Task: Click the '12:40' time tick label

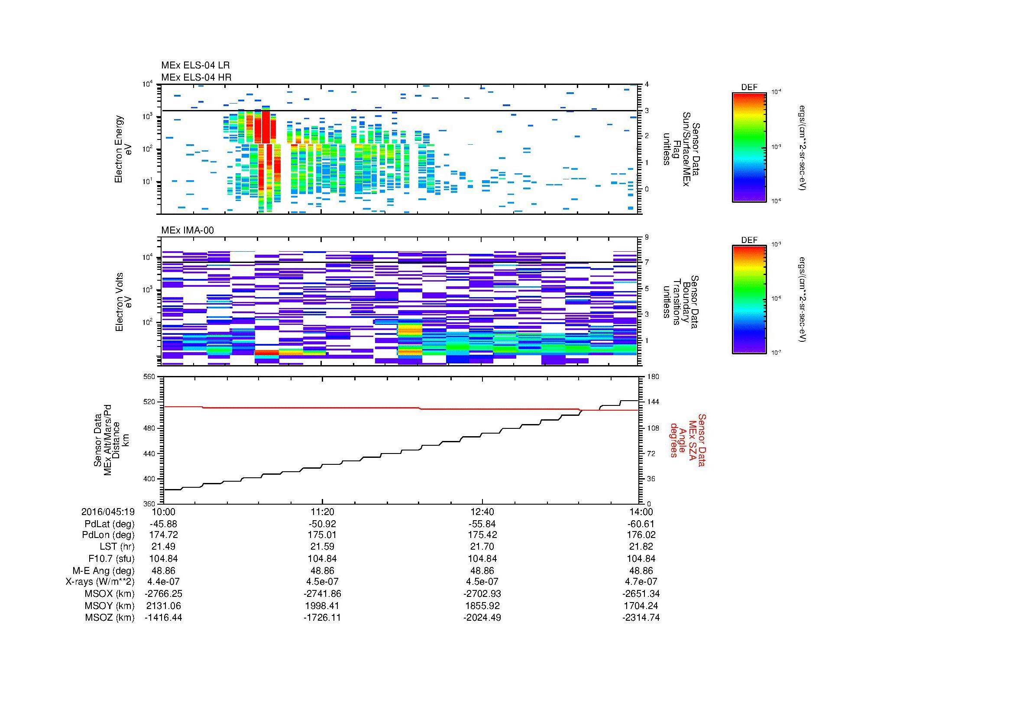Action: click(482, 512)
